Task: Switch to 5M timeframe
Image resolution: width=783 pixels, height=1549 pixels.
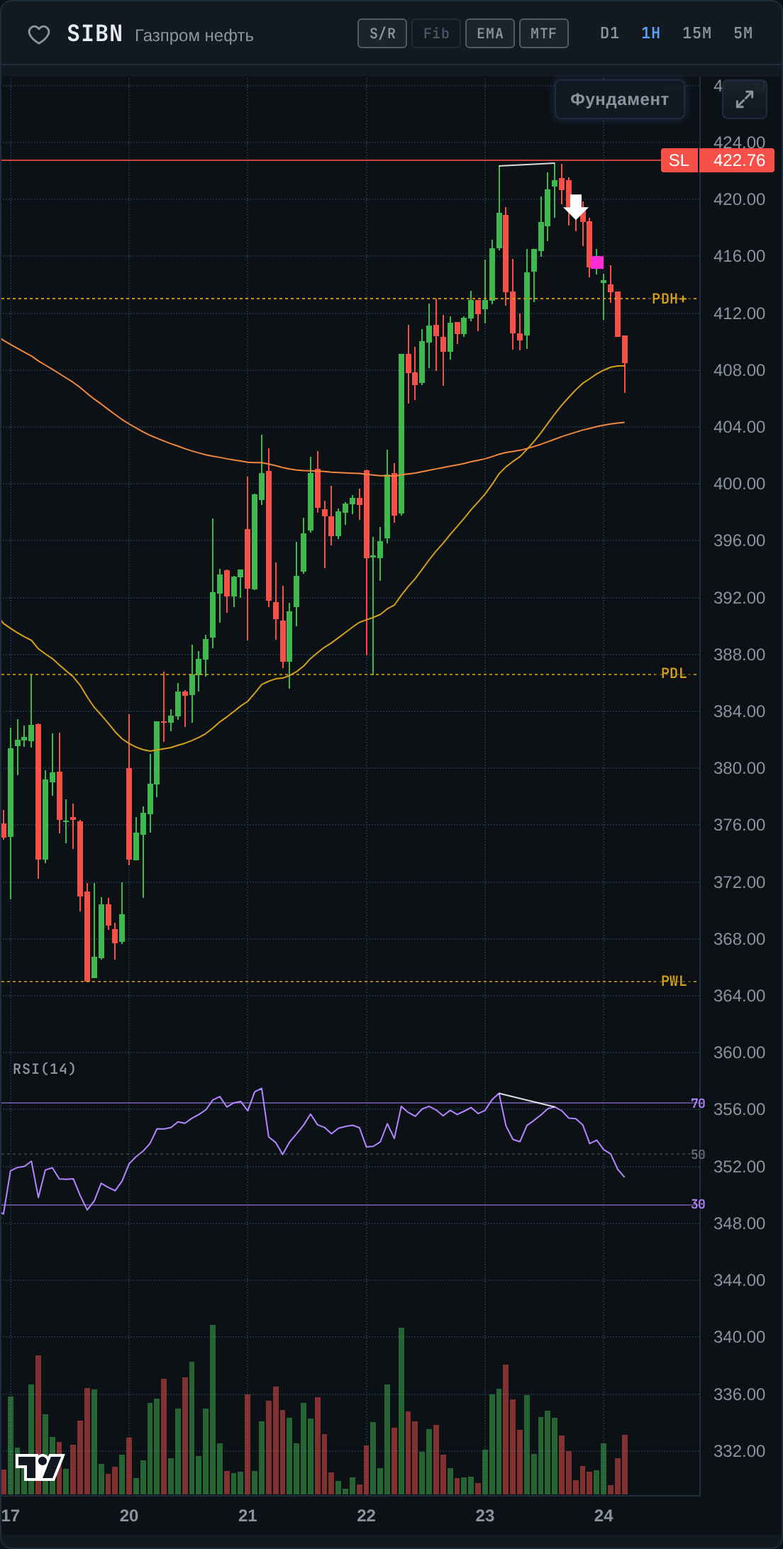Action: [743, 33]
